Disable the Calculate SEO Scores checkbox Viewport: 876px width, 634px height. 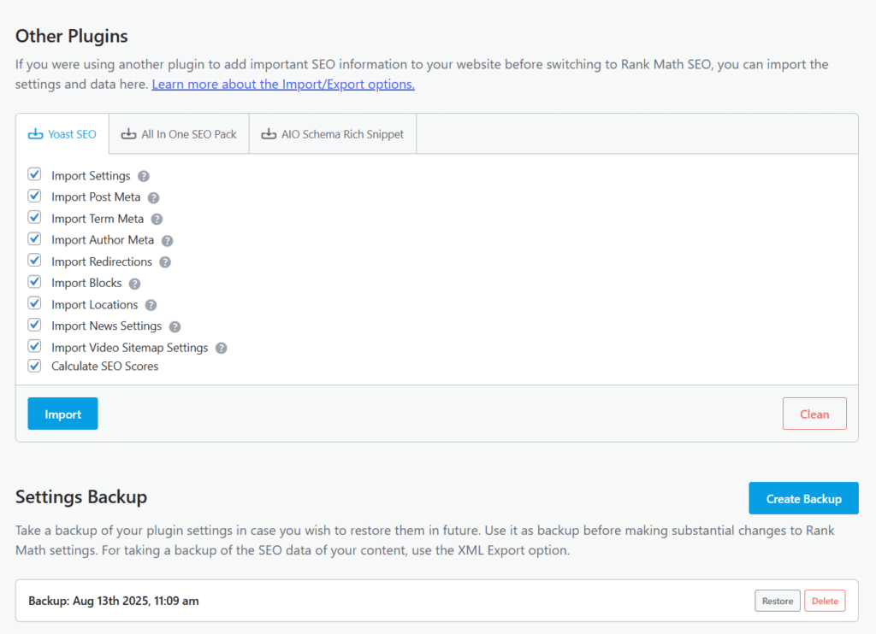pos(34,366)
